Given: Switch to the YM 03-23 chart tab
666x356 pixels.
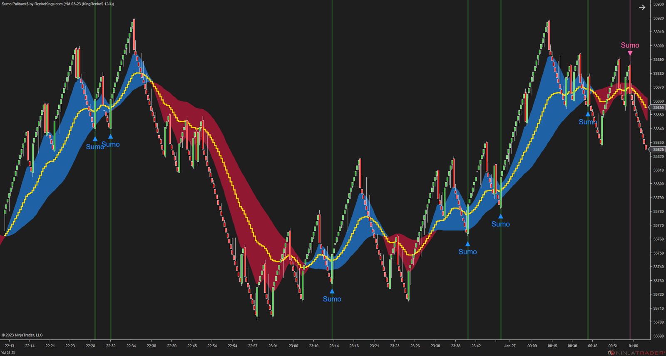Looking at the screenshot, I should (8, 353).
